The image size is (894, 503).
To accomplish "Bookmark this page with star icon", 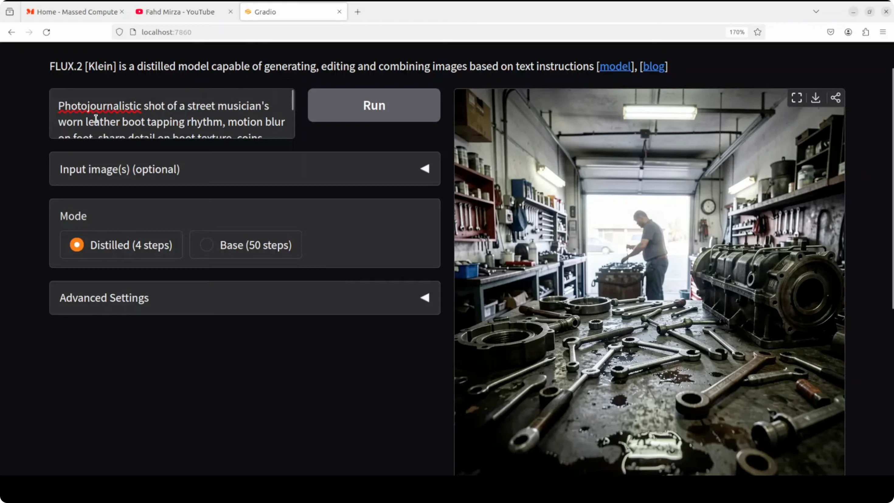I will click(x=757, y=32).
